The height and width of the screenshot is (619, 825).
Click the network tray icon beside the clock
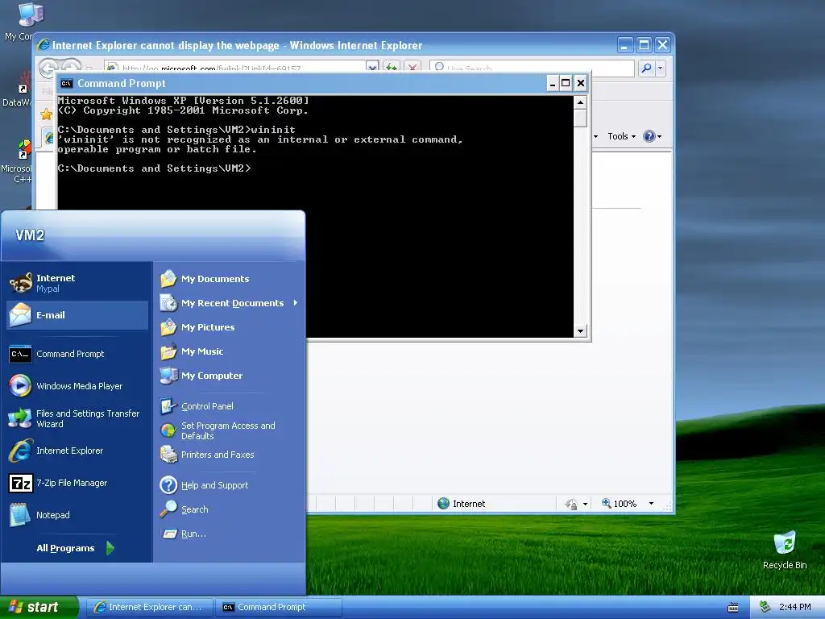(765, 607)
